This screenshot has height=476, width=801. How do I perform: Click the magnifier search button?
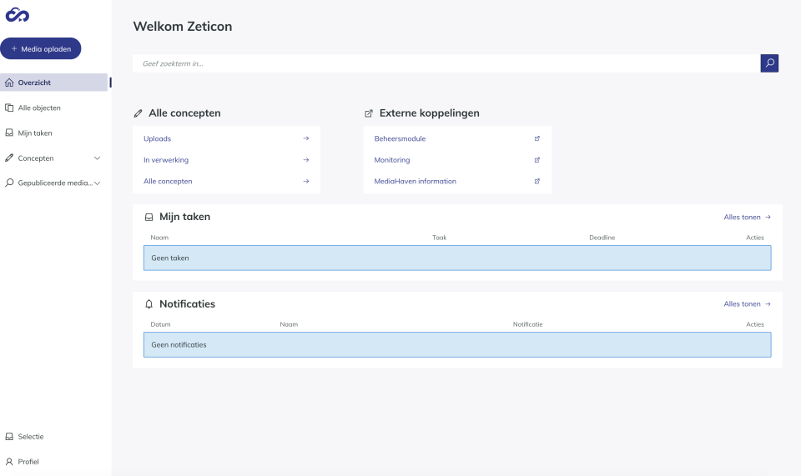[x=769, y=63]
